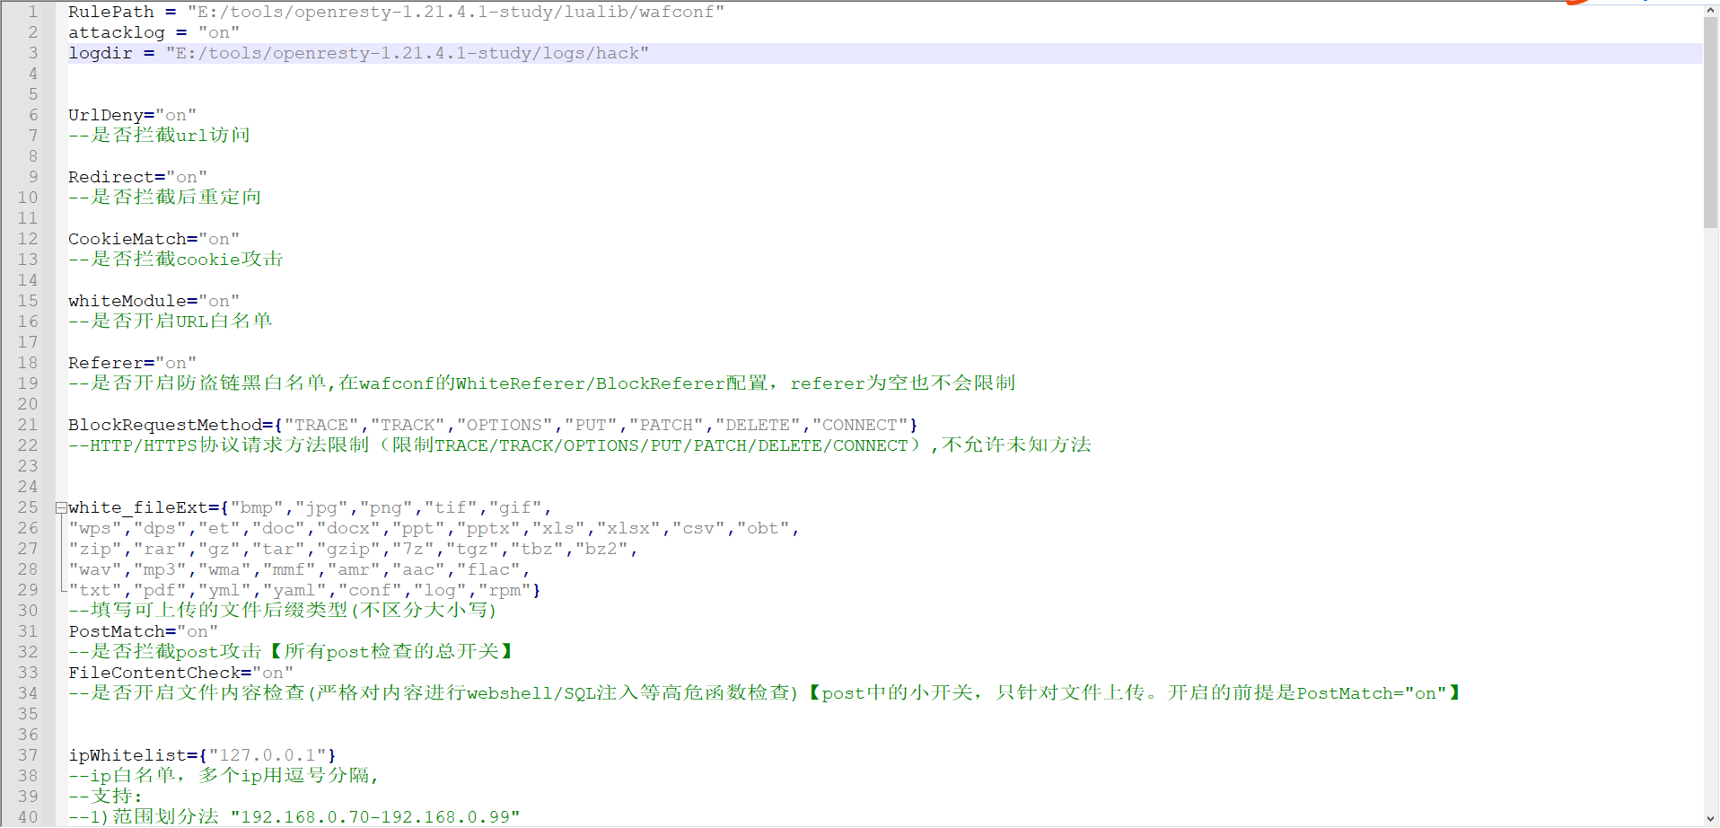
Task: Click line number 1 in the margin
Action: [x=33, y=12]
